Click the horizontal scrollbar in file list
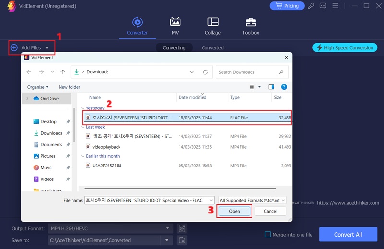Screen dimensions: 384x249 coord(180,188)
